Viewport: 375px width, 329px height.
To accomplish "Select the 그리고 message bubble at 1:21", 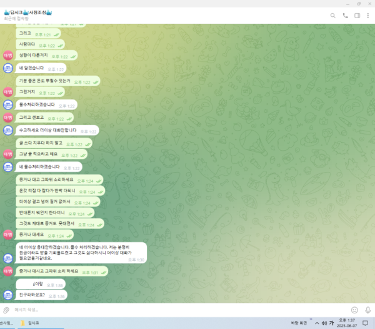I will pyautogui.click(x=38, y=34).
